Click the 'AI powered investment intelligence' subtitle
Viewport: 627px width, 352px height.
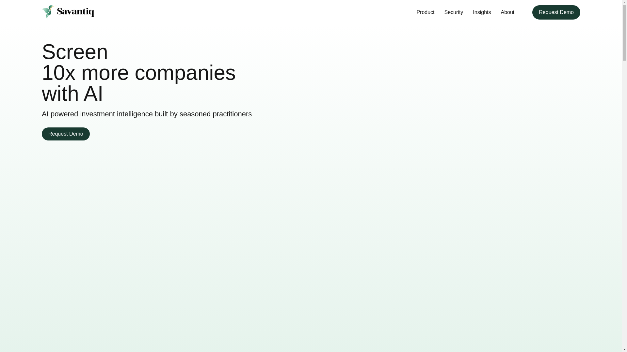click(x=147, y=114)
